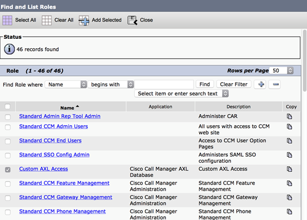Open Standard CCM Admin Users link
The width and height of the screenshot is (307, 220).
[x=53, y=126]
